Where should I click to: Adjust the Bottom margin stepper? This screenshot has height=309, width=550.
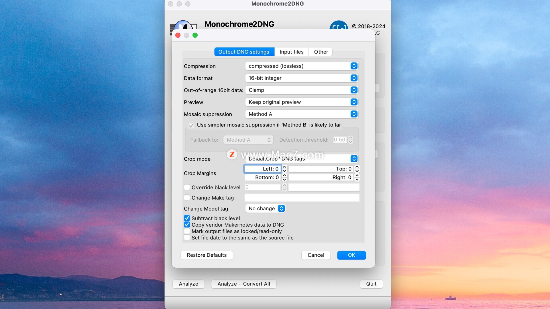point(284,177)
